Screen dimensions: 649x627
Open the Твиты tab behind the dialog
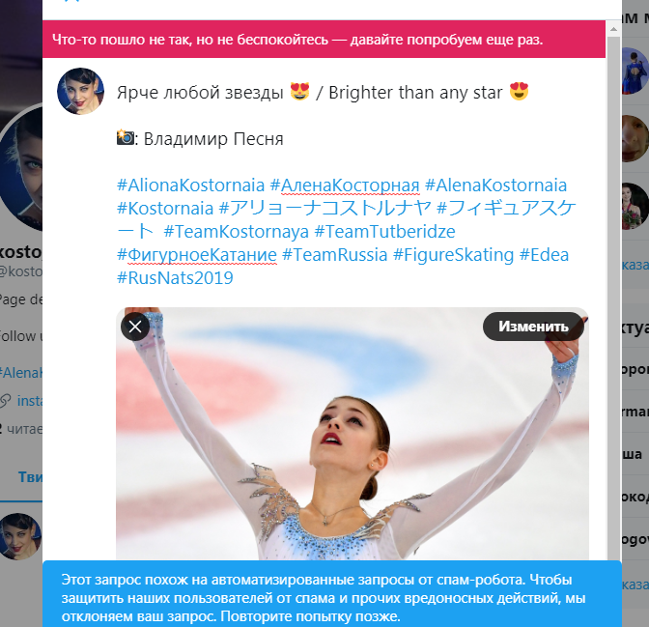pyautogui.click(x=30, y=477)
